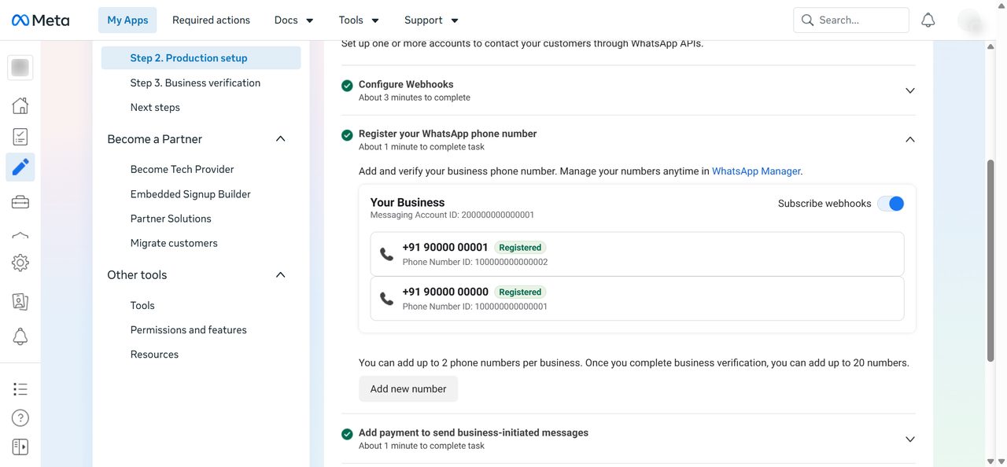Click Phone Number ID 100000000000002 text
Image resolution: width=1007 pixels, height=467 pixels.
[475, 262]
